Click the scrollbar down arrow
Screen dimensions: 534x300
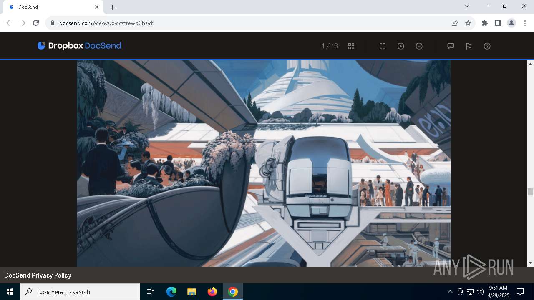pyautogui.click(x=530, y=263)
